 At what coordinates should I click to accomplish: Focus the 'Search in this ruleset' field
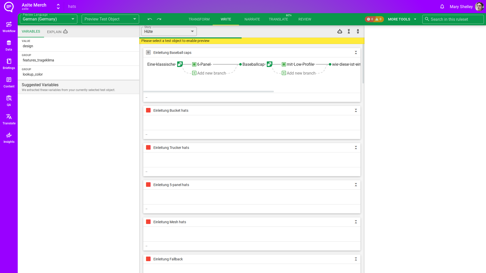pos(453,19)
